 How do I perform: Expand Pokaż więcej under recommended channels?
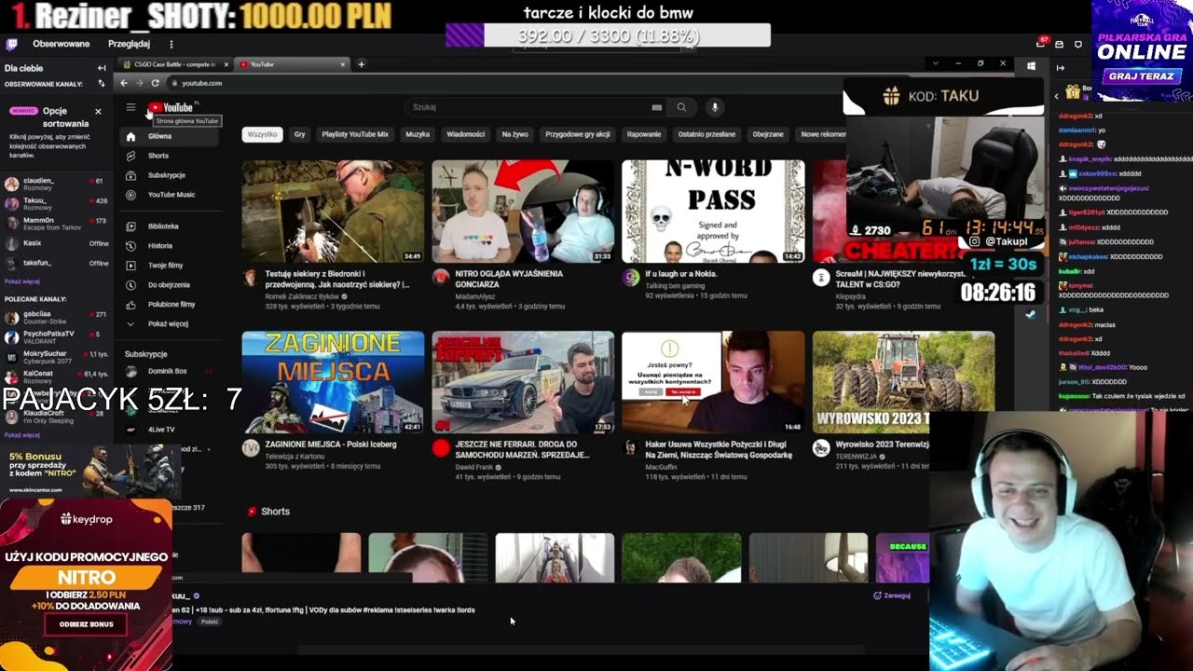21,435
